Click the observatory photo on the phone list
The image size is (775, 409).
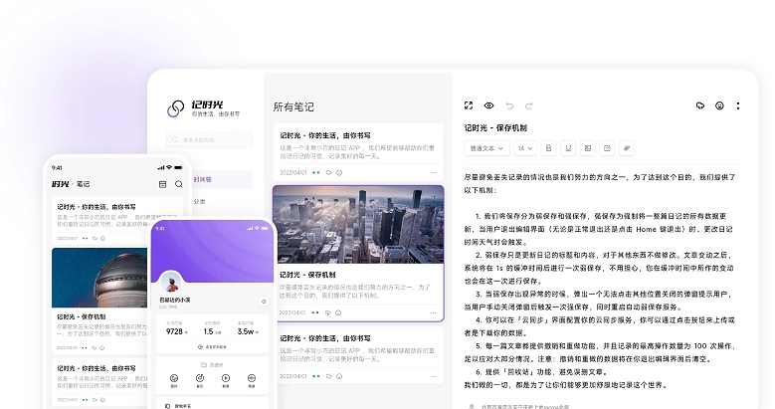coord(99,278)
